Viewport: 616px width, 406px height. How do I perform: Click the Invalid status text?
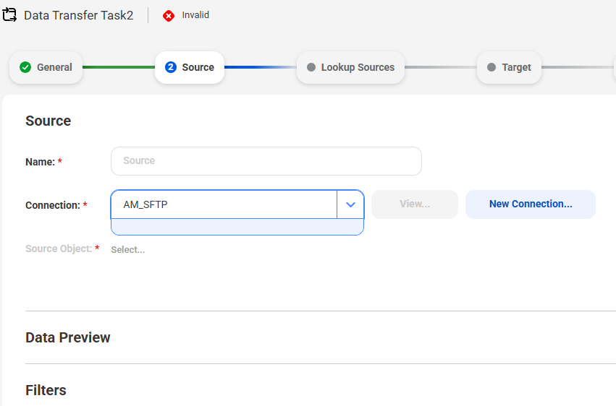pos(195,15)
